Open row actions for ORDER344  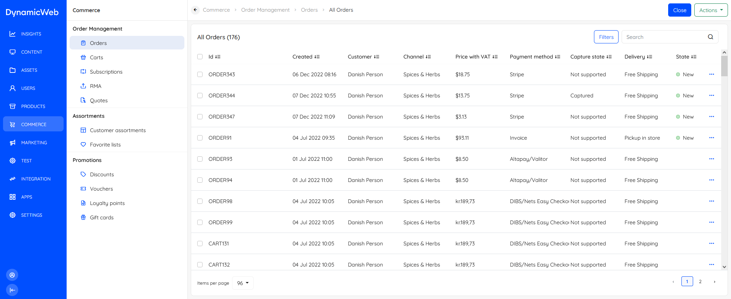[x=712, y=96]
